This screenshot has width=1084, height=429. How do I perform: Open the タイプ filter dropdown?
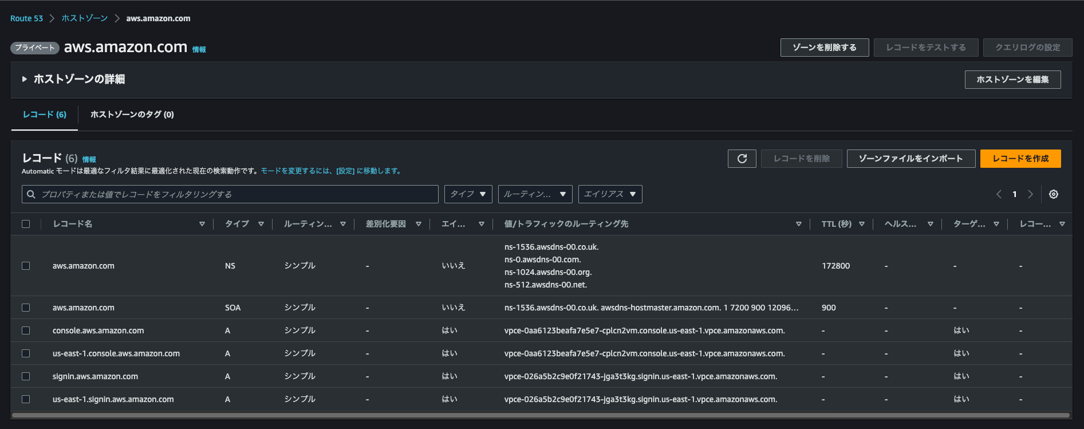(468, 194)
